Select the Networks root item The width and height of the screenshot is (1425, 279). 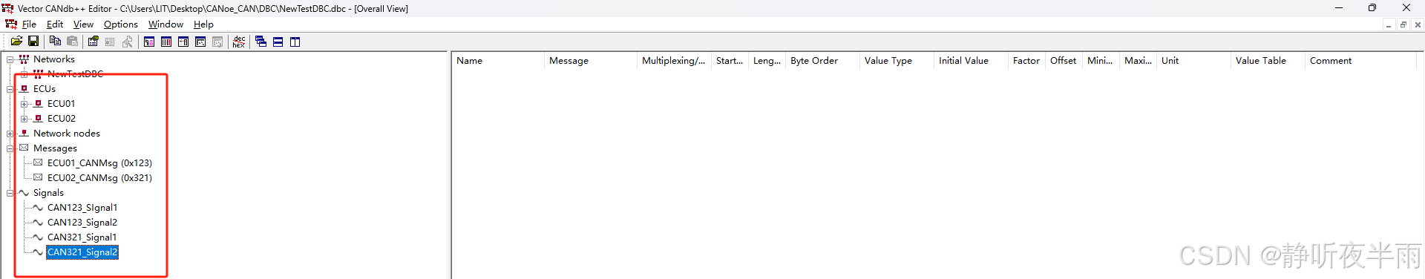(x=53, y=59)
